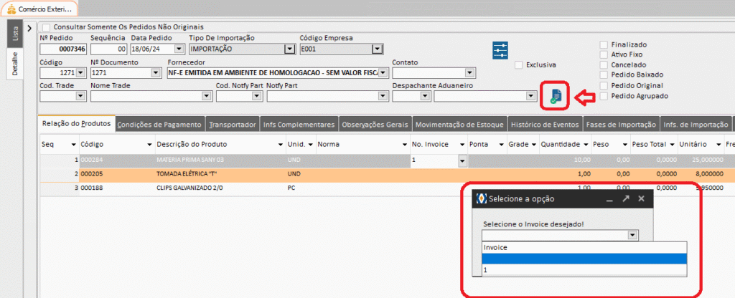
Task: Switch to the Condições de Pagamento tab
Action: [x=160, y=125]
